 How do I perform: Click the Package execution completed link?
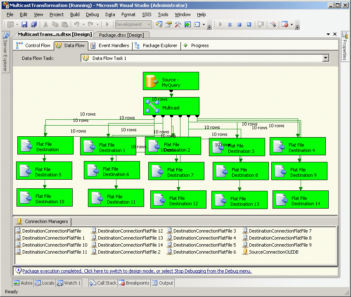click(x=136, y=271)
